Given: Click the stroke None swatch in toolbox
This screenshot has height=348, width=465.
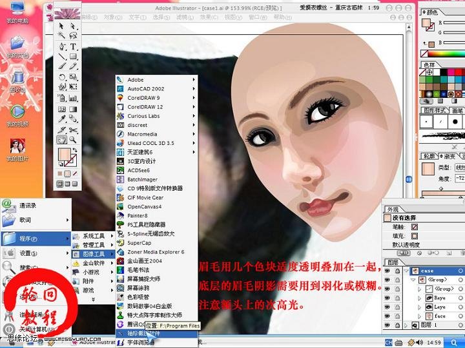Looking at the screenshot, I should (75, 173).
